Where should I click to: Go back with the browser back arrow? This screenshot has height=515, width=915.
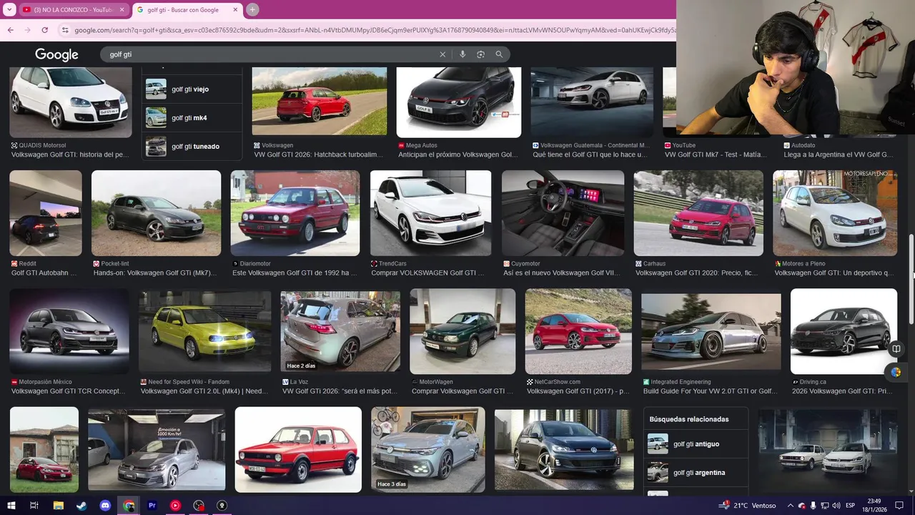(11, 30)
